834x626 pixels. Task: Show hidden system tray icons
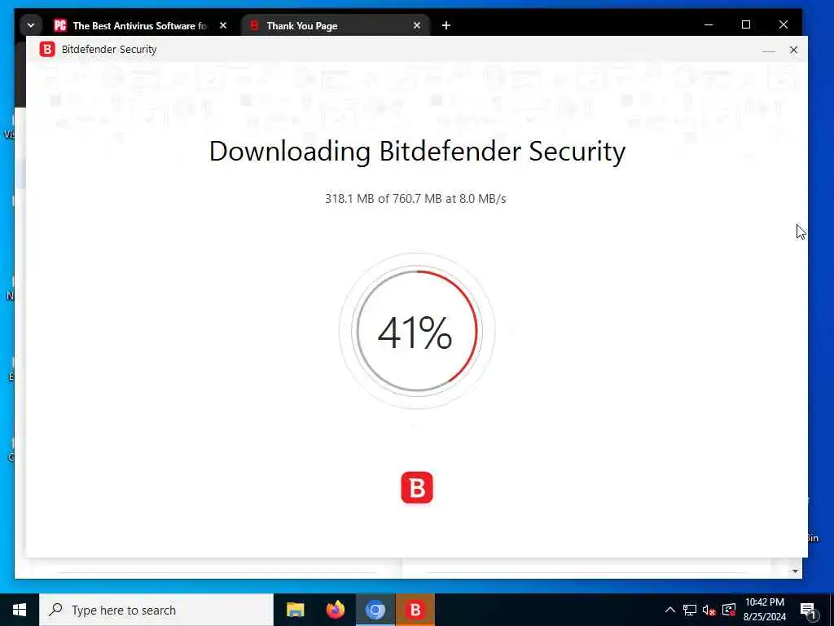pos(670,610)
